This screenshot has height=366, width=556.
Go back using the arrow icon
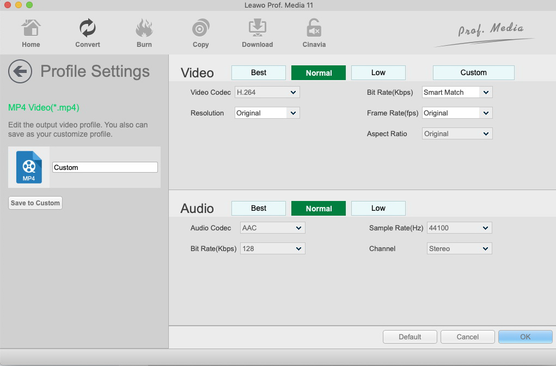click(20, 71)
